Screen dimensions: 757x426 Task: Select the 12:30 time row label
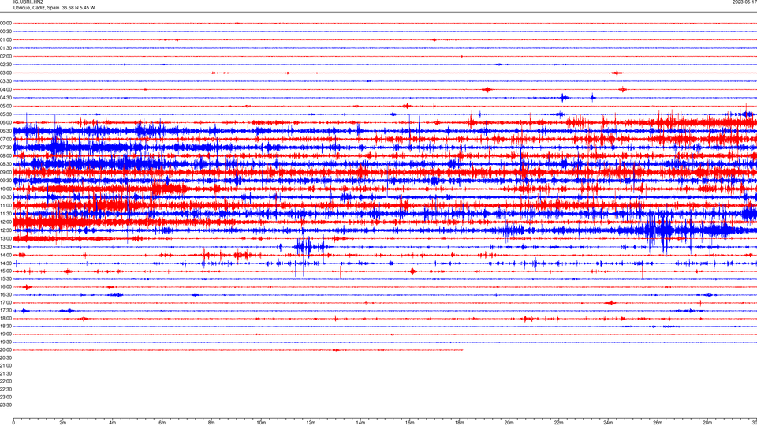click(x=6, y=230)
